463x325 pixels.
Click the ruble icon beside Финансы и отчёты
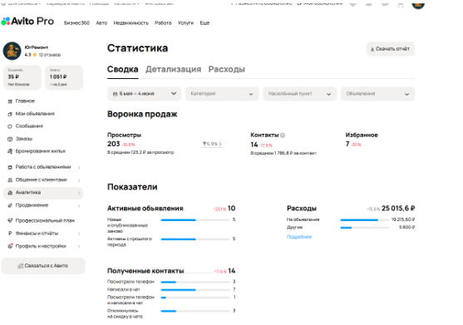[10, 234]
